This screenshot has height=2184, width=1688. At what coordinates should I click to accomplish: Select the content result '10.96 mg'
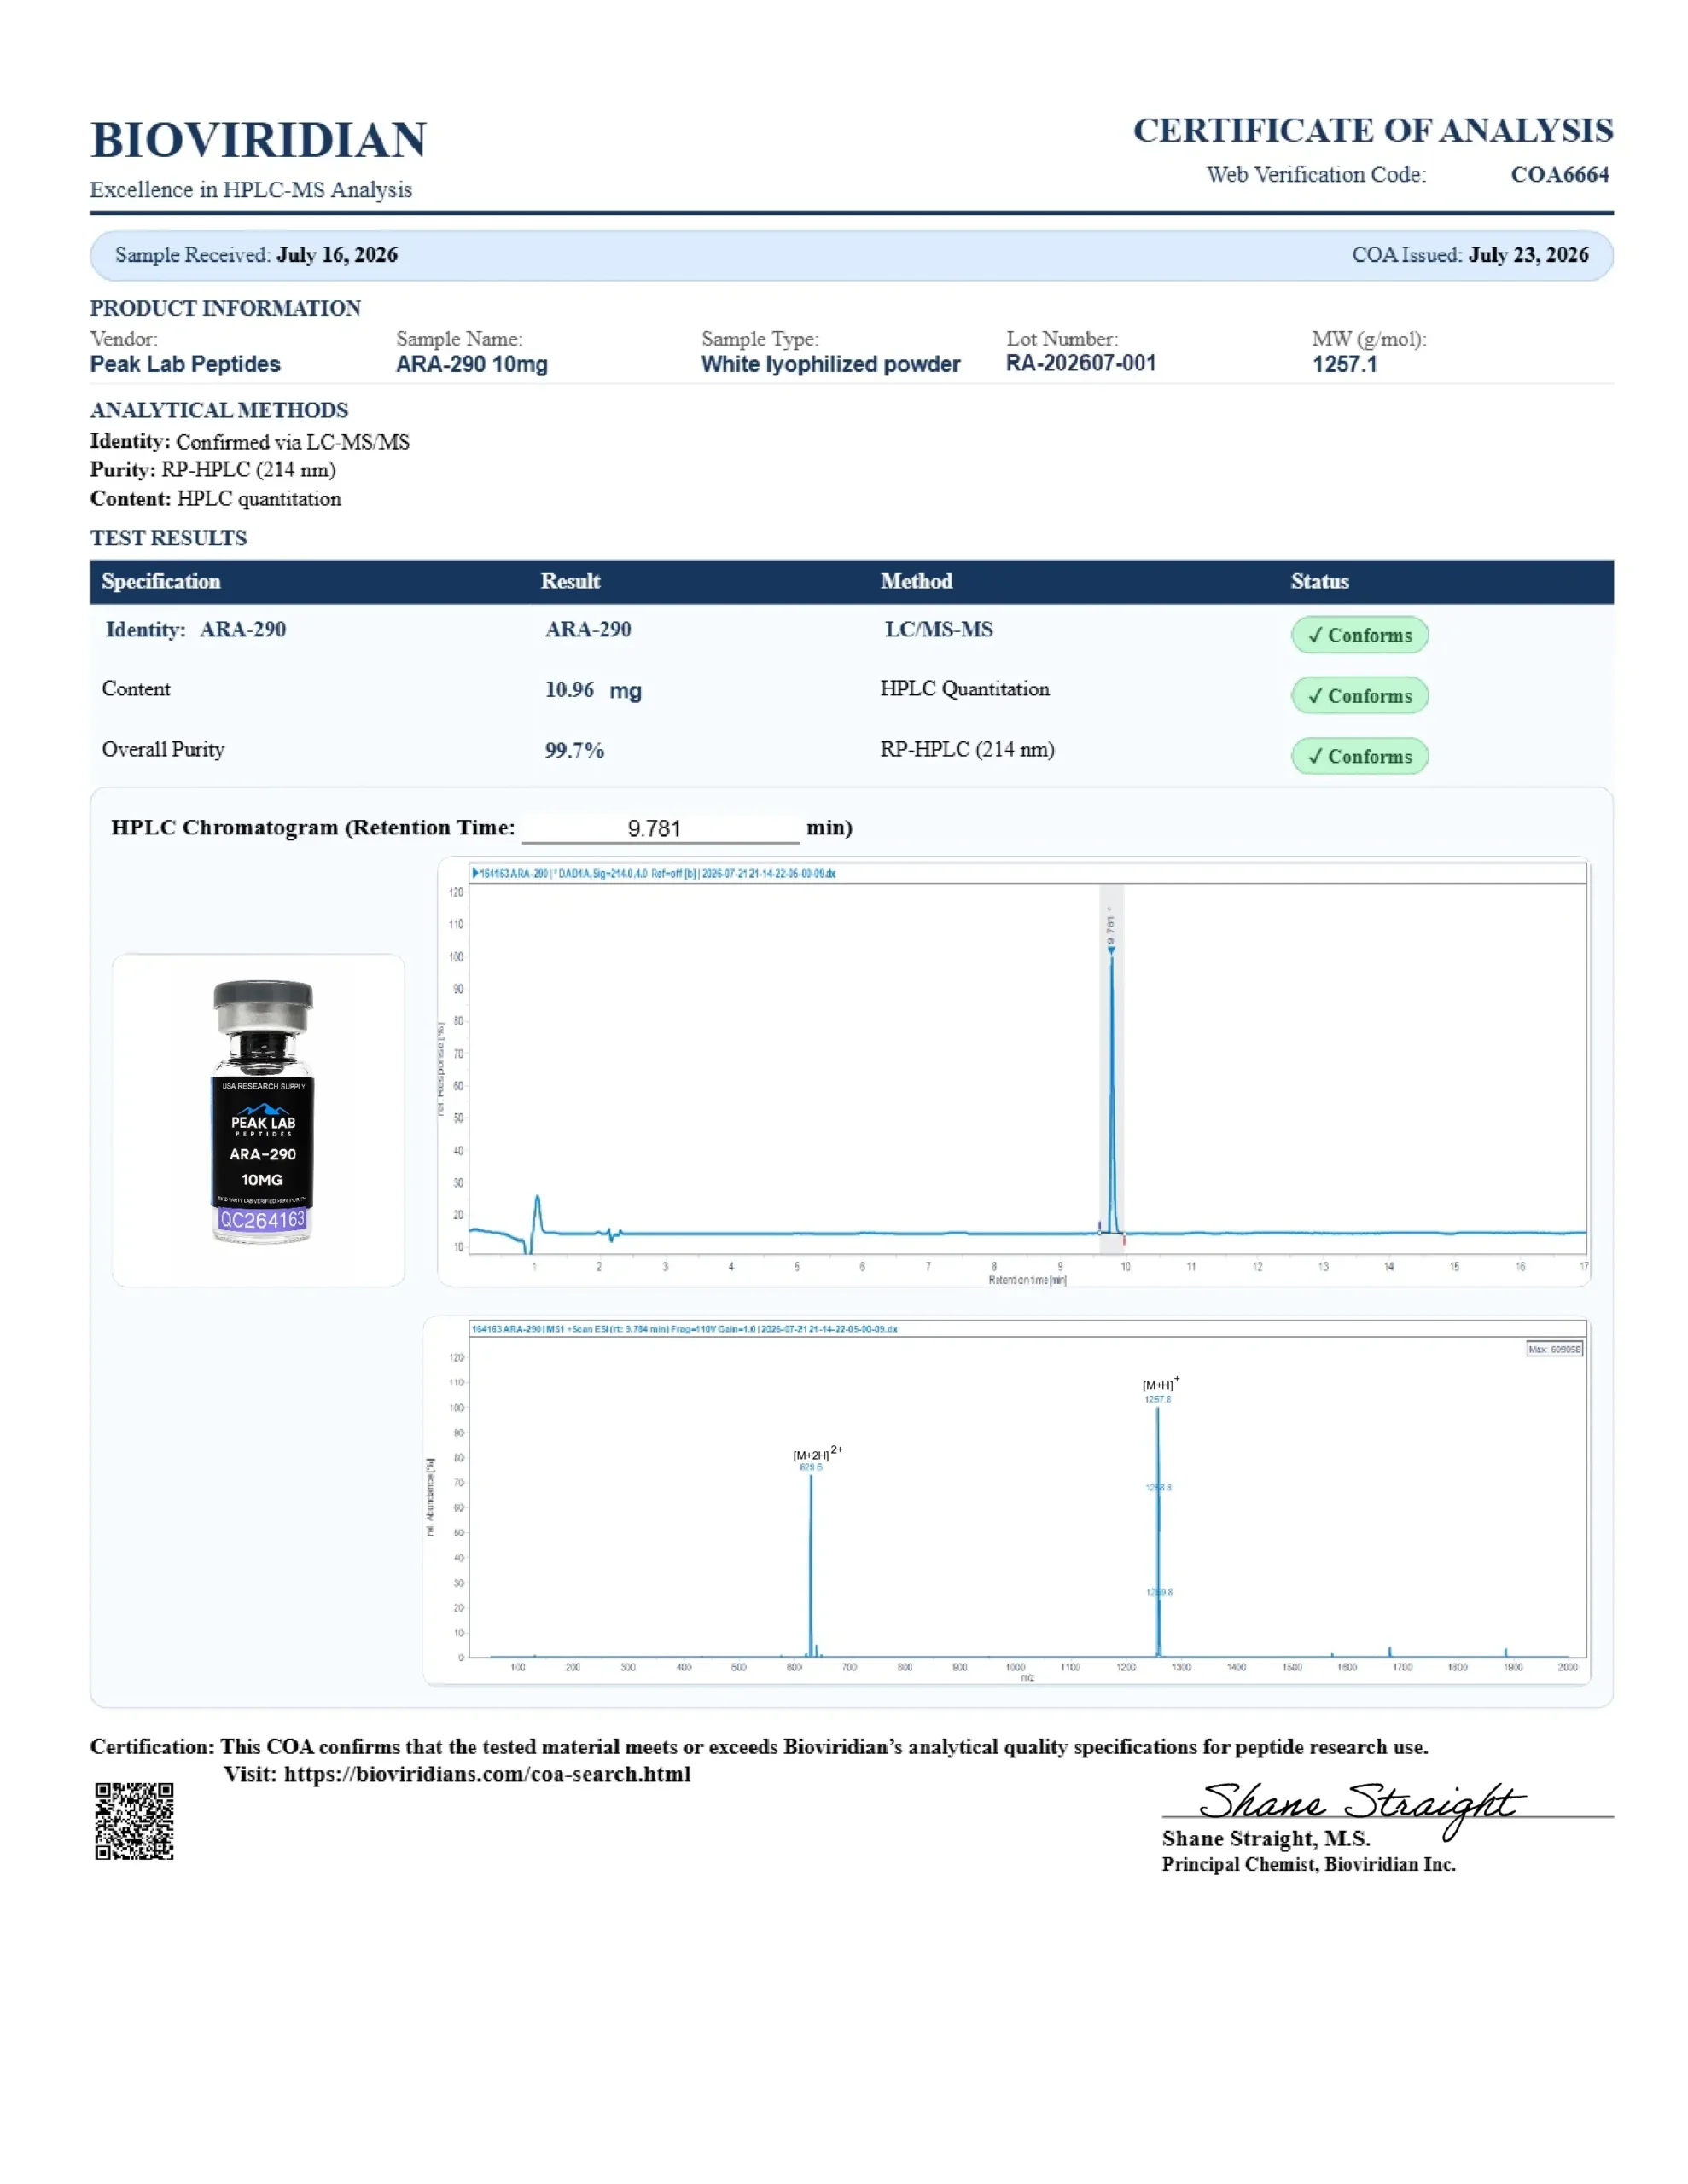pos(593,690)
